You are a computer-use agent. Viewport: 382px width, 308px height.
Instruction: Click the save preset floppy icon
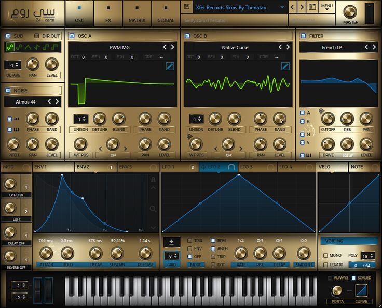pyautogui.click(x=187, y=7)
